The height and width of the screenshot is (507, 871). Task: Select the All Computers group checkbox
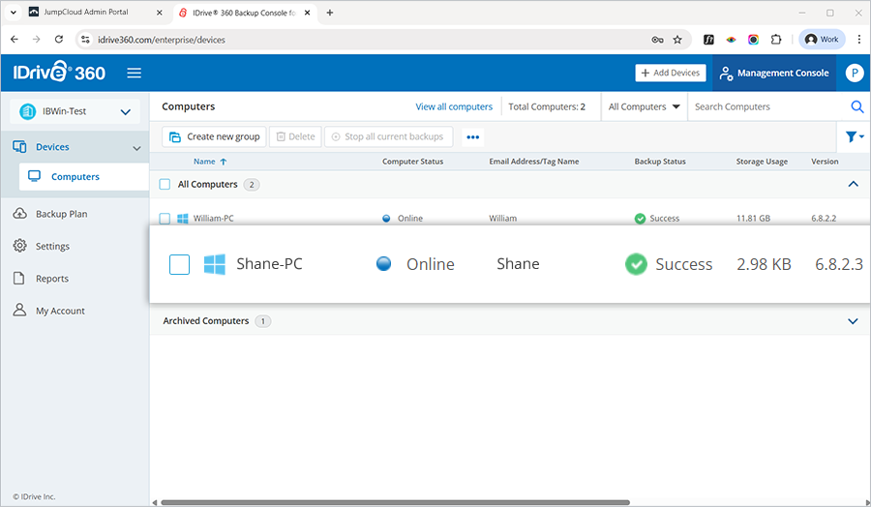(x=165, y=184)
